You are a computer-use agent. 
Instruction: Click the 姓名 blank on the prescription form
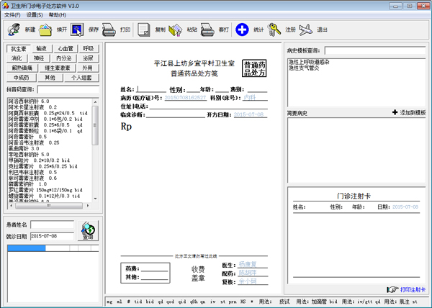click(x=151, y=89)
